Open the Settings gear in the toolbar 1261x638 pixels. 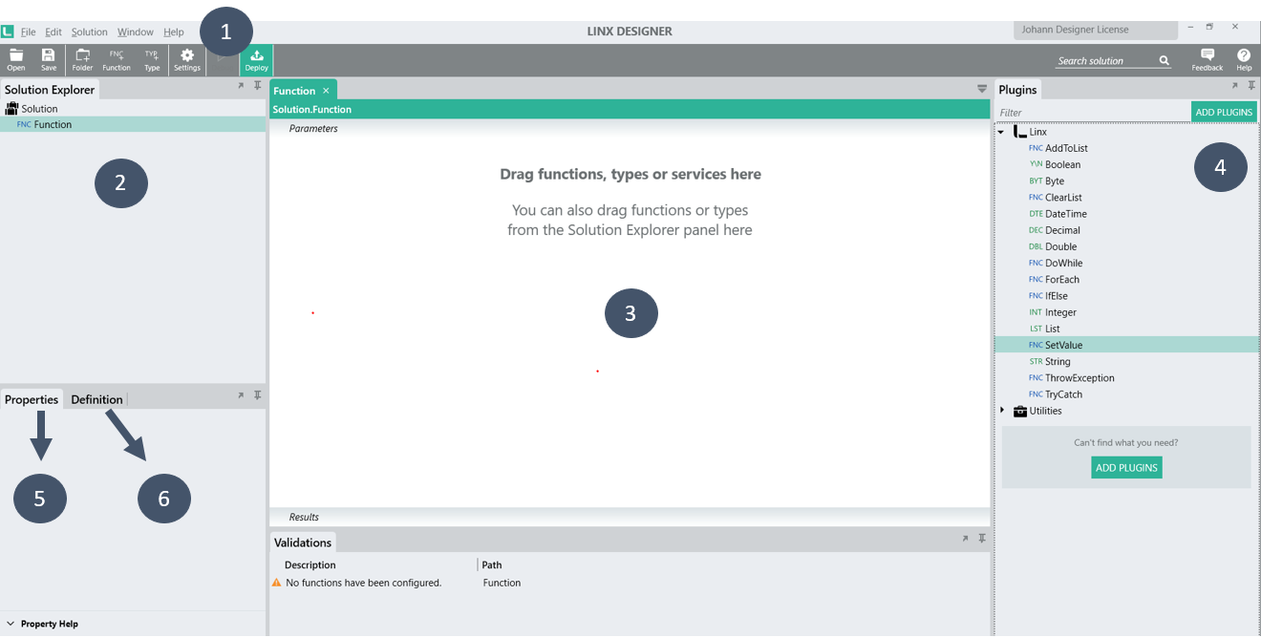(187, 60)
